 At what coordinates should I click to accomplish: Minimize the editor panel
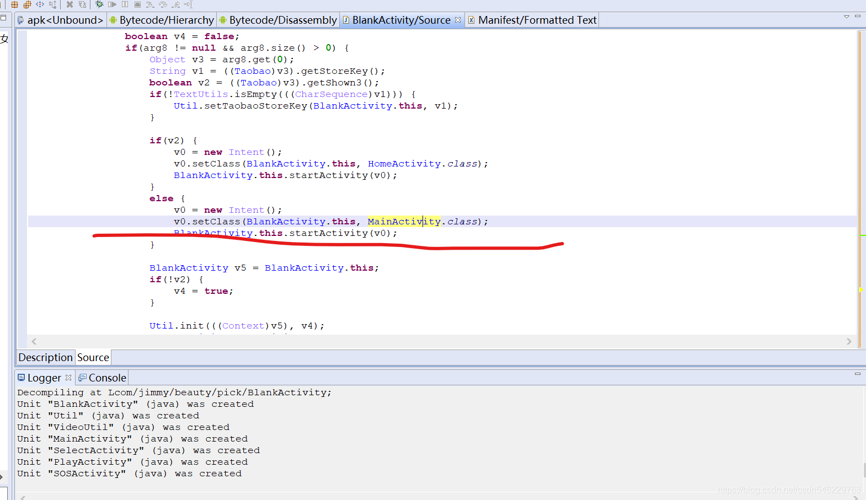pyautogui.click(x=858, y=17)
